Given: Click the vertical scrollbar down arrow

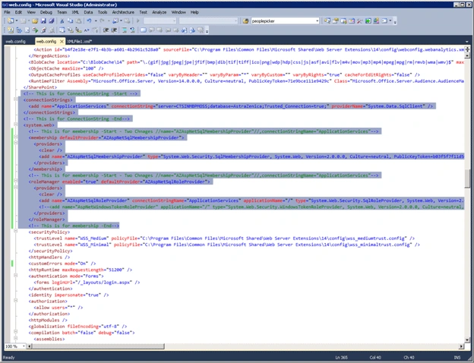Looking at the screenshot, I should 467,340.
